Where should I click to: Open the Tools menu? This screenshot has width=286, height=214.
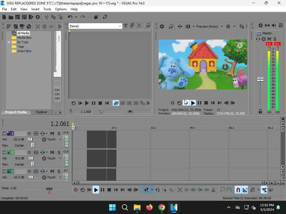tap(47, 9)
